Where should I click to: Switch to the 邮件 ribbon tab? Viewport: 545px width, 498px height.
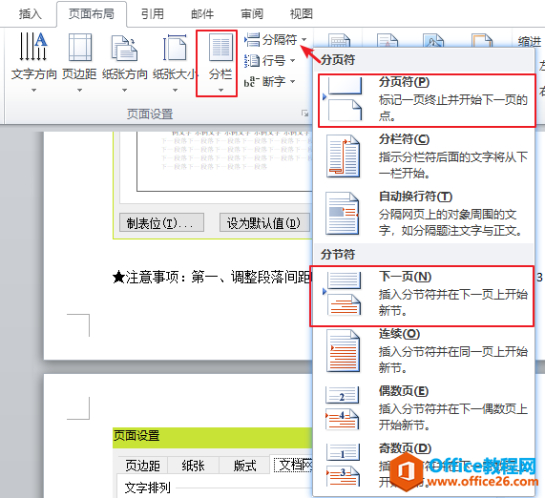202,14
